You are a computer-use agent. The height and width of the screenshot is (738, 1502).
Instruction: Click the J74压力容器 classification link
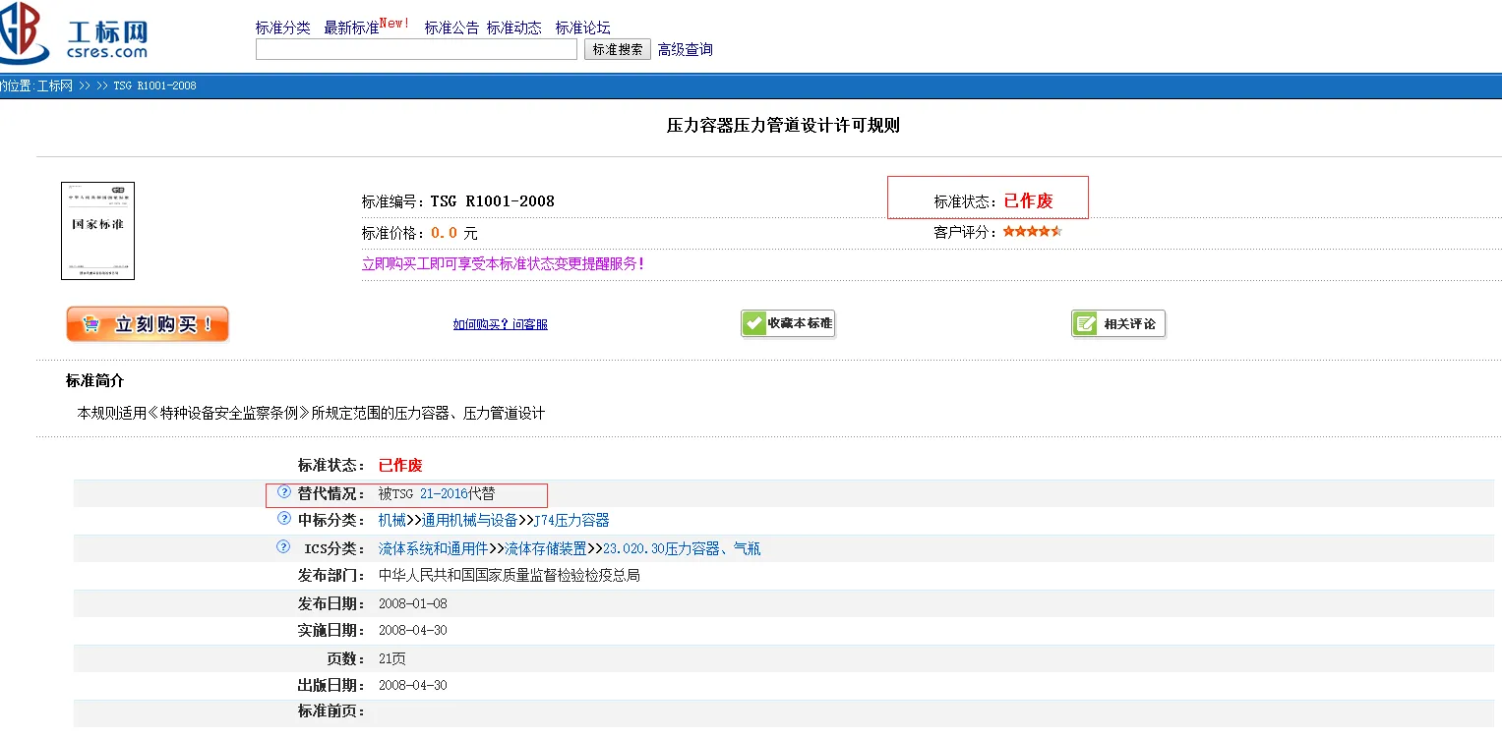coord(571,520)
